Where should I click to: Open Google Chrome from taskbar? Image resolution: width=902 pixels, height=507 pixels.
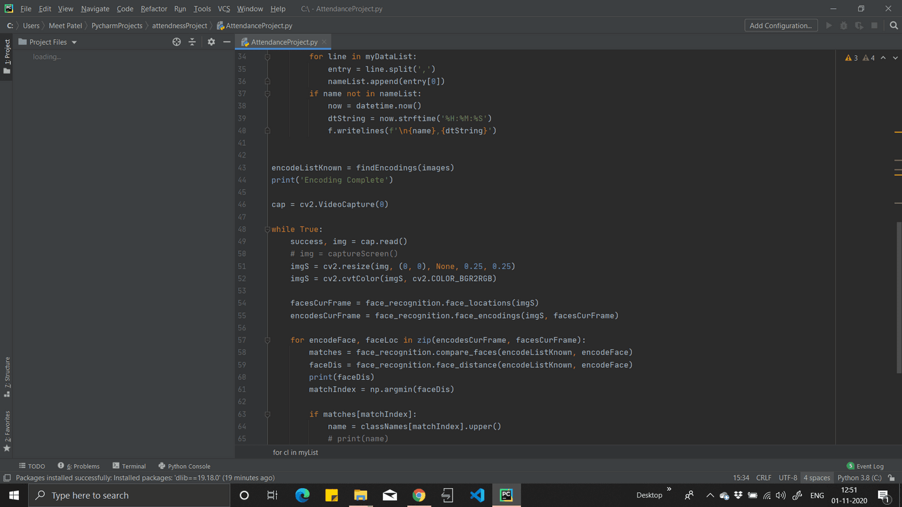[x=419, y=495]
